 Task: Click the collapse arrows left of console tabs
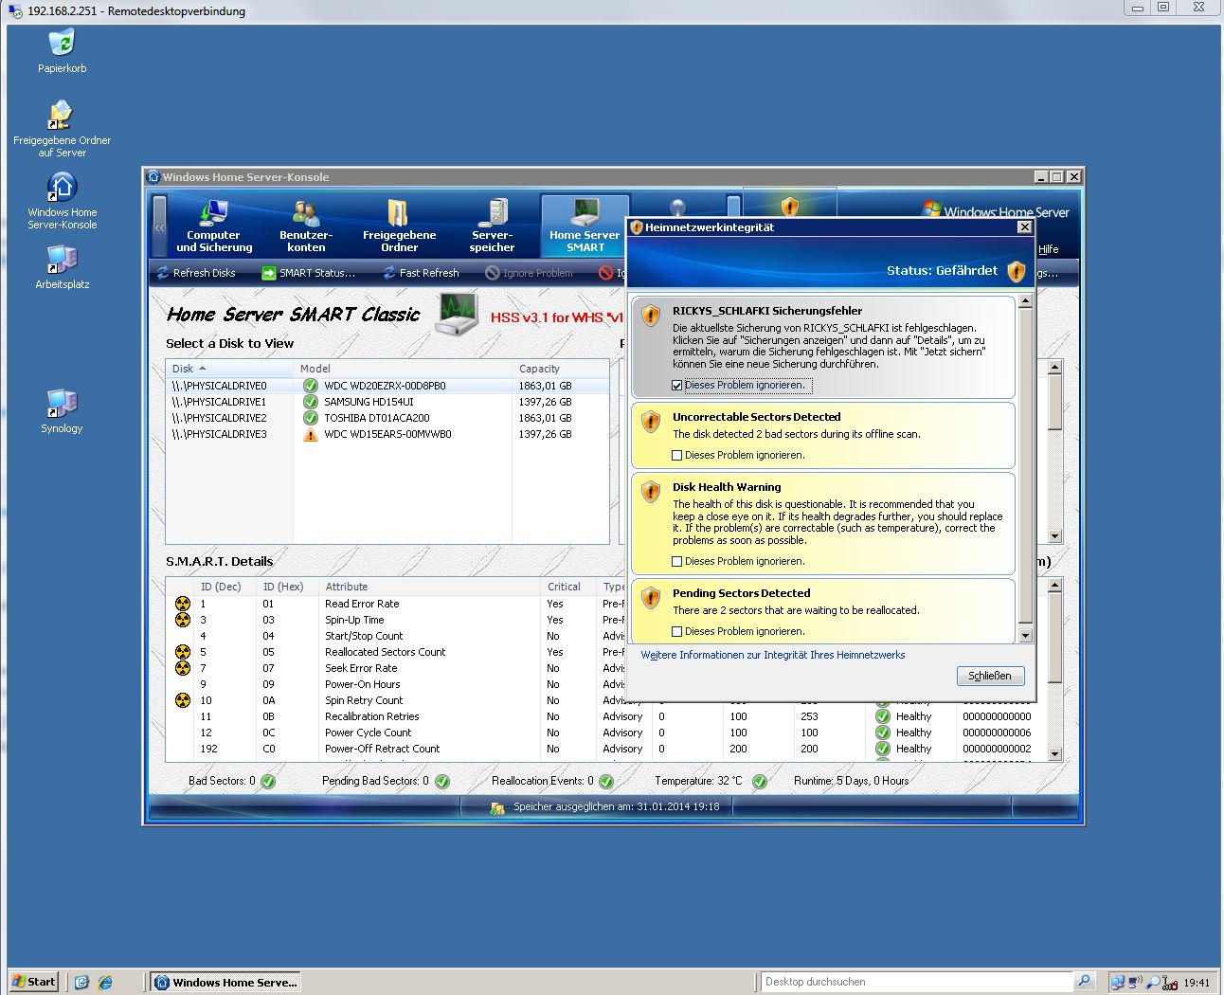click(159, 226)
